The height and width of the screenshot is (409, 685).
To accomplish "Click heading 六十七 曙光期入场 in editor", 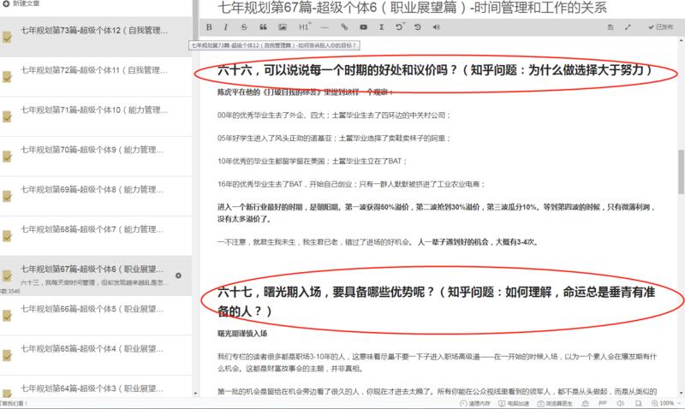I will [x=436, y=301].
